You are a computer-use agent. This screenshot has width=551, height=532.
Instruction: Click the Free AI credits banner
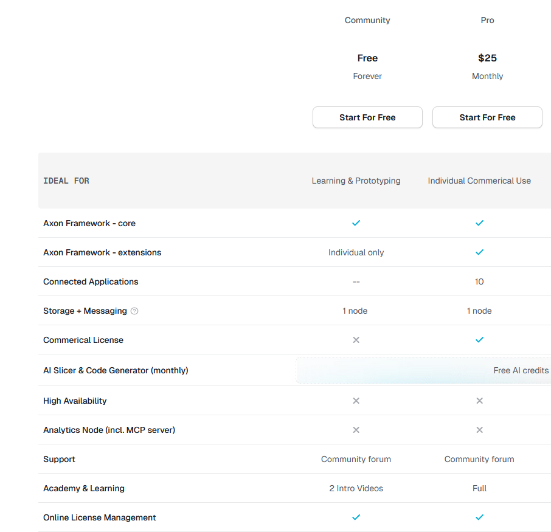424,370
